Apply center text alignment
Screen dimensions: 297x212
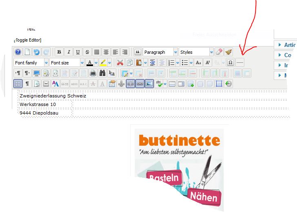(106, 52)
